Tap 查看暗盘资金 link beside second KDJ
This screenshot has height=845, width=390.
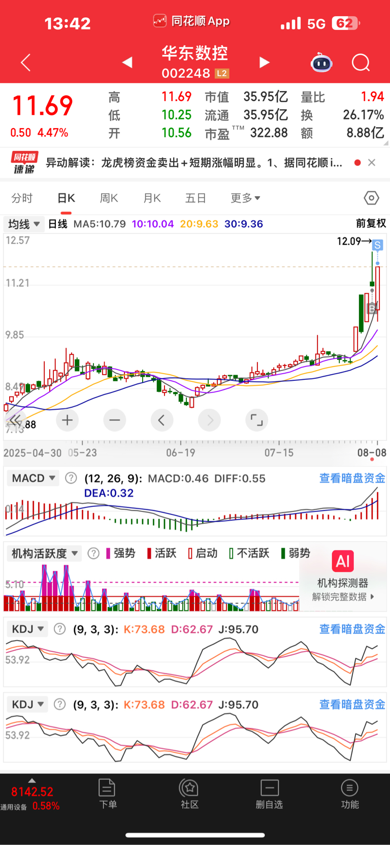(352, 704)
